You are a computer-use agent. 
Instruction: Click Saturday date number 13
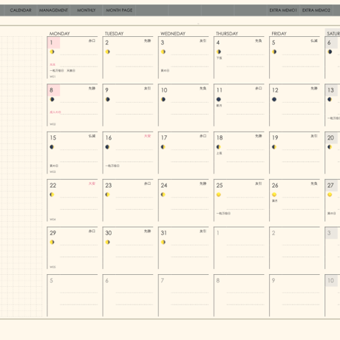[330, 90]
